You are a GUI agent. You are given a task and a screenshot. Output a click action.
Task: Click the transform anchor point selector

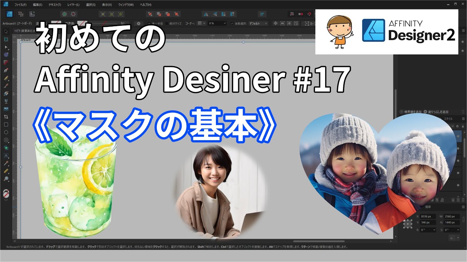407,225
